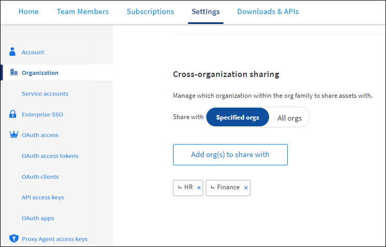Screen dimensions: 386x247
Task: Open the Home tab
Action: (29, 11)
